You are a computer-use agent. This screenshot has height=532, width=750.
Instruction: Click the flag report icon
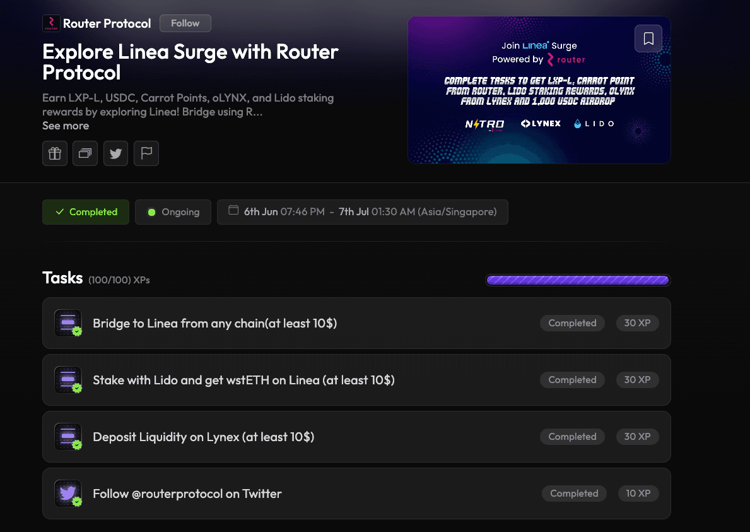(146, 153)
